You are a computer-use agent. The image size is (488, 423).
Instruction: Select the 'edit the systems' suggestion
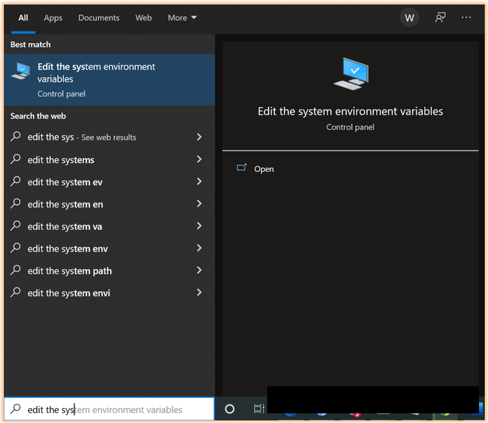[109, 160]
